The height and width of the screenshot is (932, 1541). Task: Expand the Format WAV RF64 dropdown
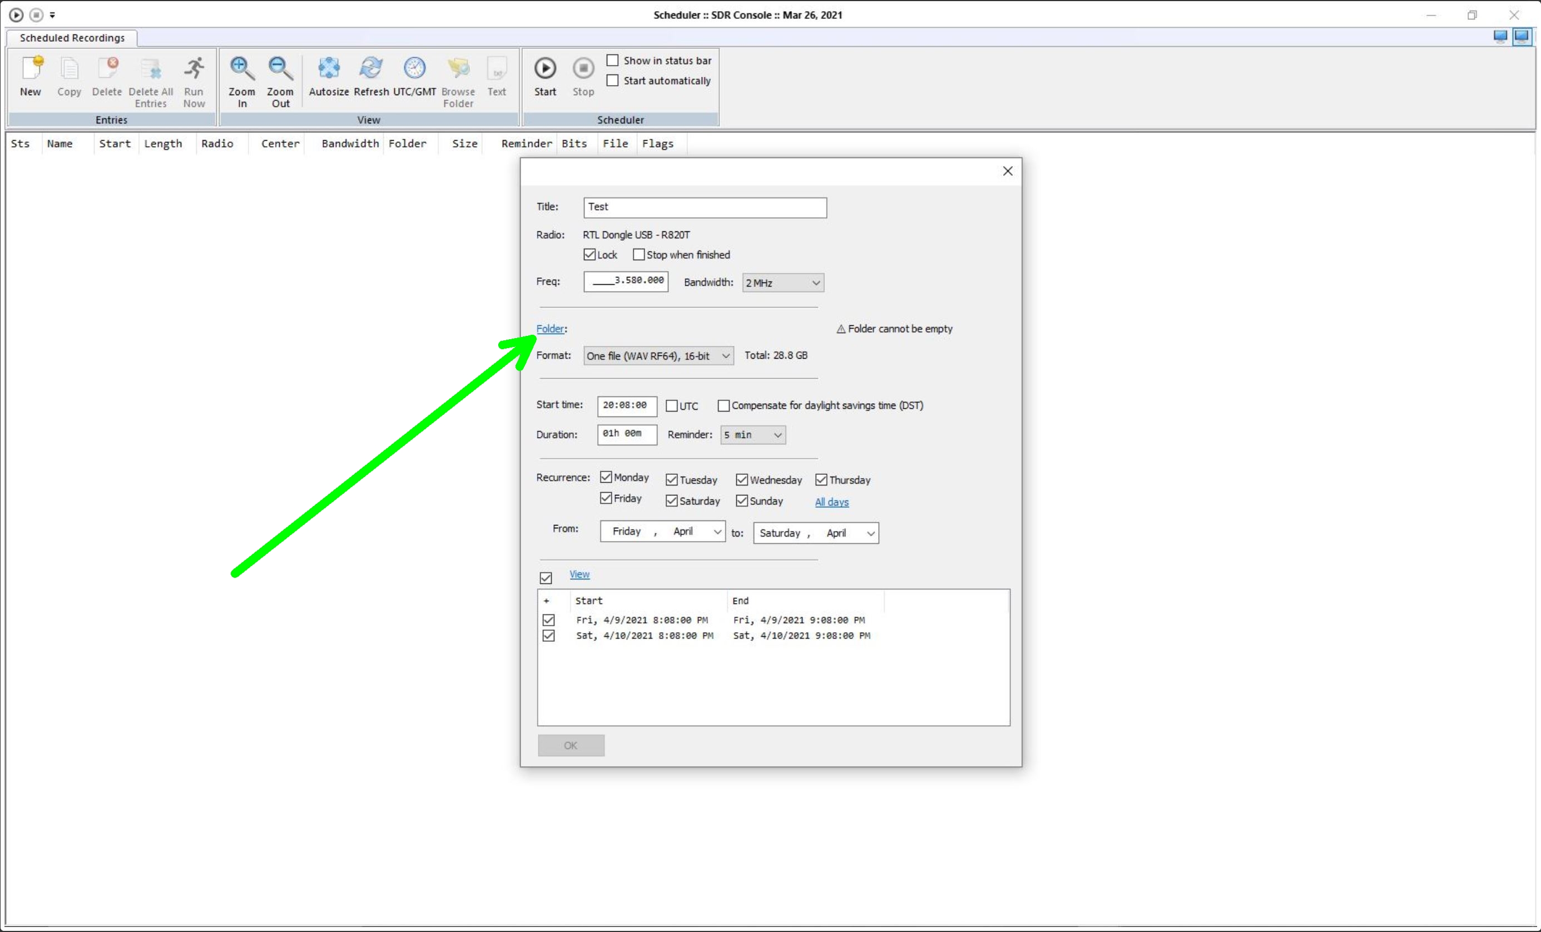click(x=658, y=356)
